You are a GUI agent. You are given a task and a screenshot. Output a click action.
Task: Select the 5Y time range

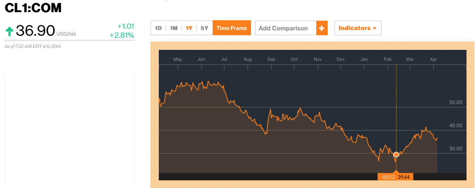tap(204, 28)
